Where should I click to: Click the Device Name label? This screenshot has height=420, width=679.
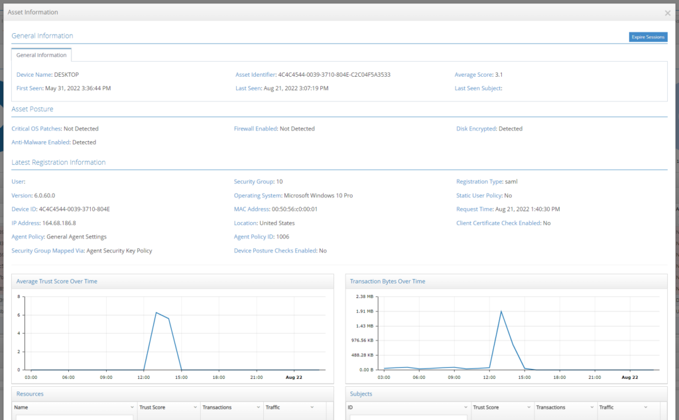[34, 74]
